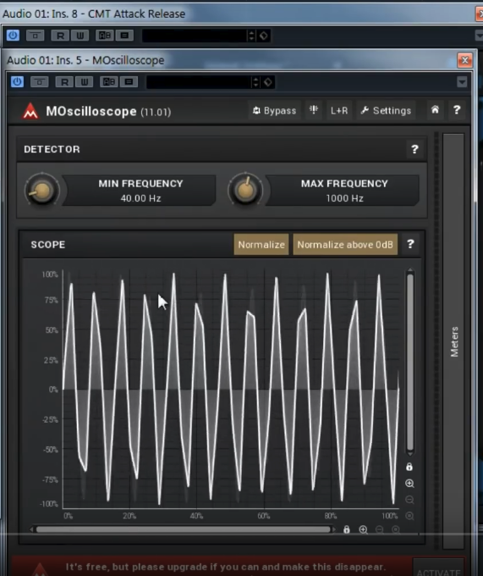Click copy settings icon in CMT Attack Release toolbar
483x576 pixels.
[x=124, y=36]
